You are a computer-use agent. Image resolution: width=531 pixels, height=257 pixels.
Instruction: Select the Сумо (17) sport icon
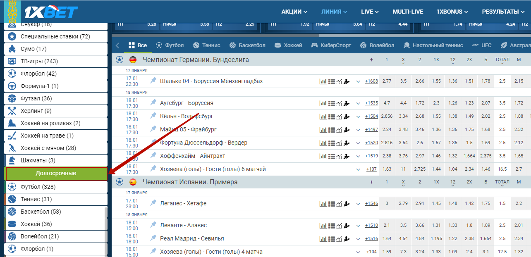[x=12, y=49]
